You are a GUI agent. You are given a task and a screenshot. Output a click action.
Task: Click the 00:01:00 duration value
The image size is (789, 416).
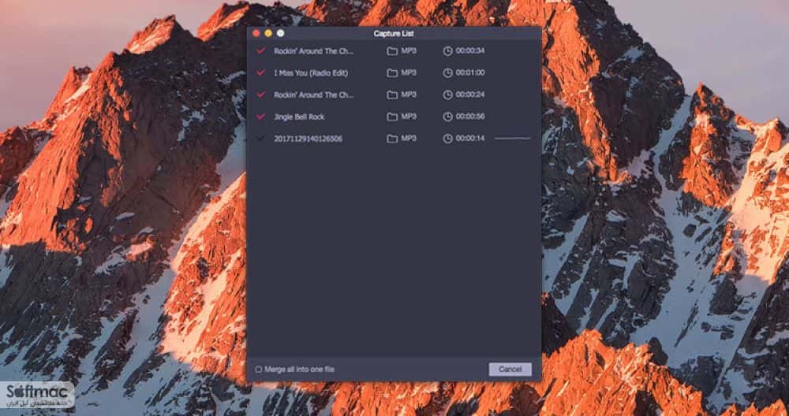click(470, 72)
